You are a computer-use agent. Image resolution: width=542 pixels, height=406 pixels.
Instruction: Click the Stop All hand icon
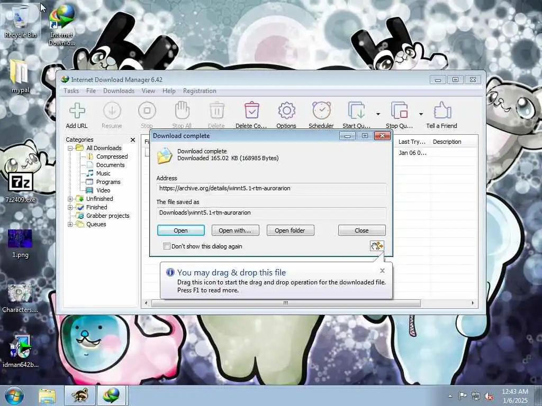182,111
